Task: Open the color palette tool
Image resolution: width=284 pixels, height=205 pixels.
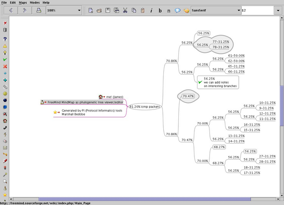Action: point(186,10)
